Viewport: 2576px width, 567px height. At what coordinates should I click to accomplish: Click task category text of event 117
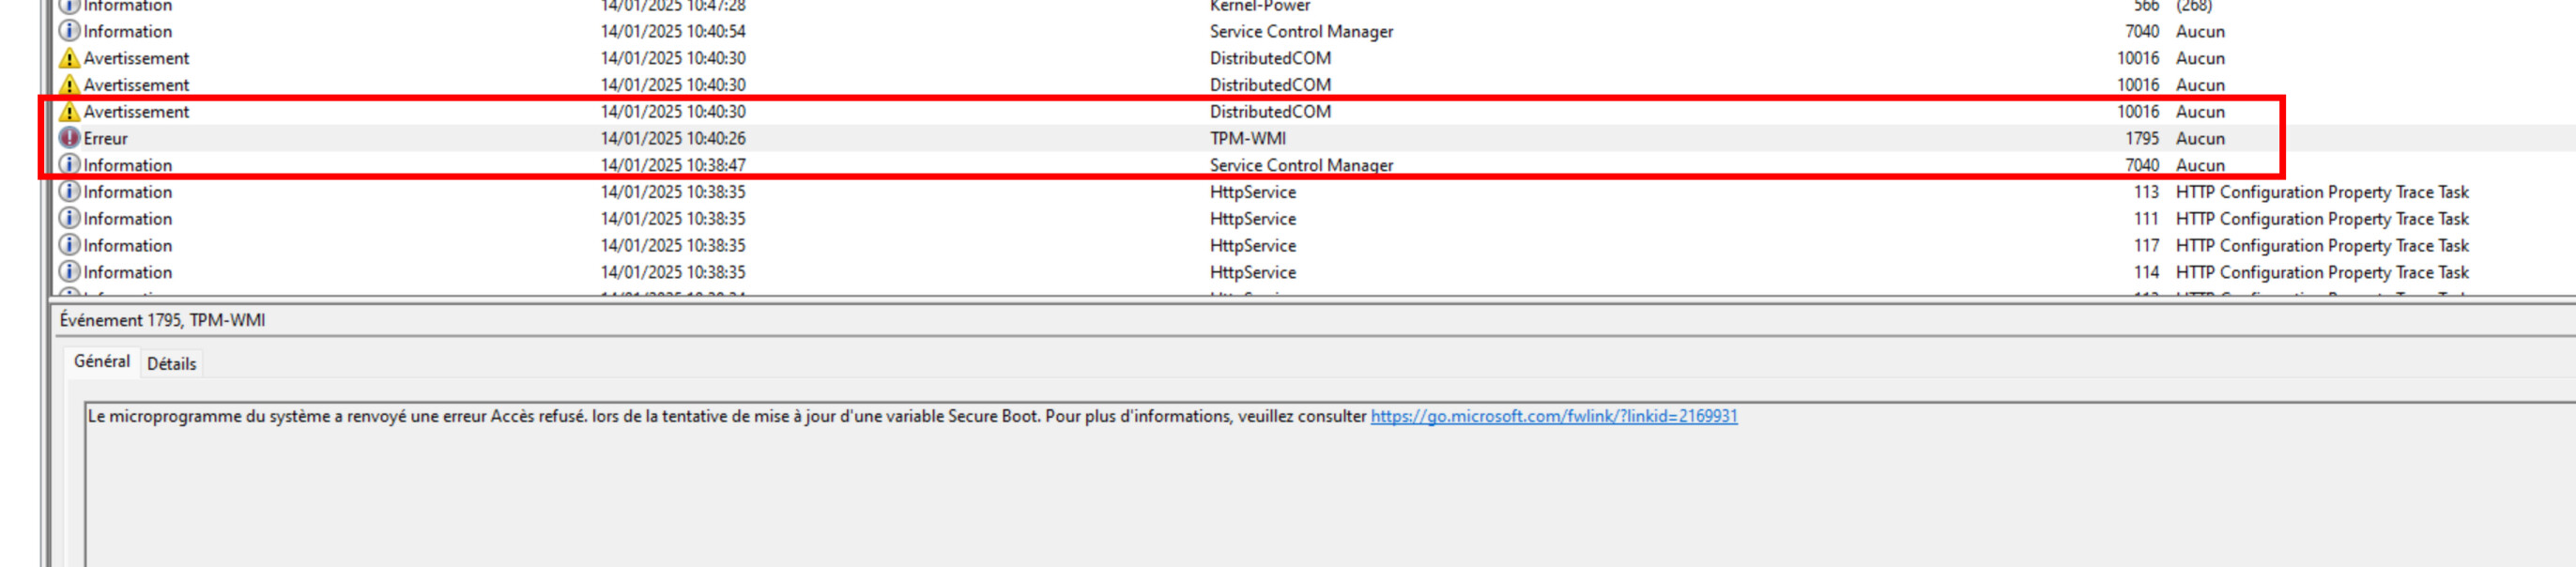(x=2321, y=245)
